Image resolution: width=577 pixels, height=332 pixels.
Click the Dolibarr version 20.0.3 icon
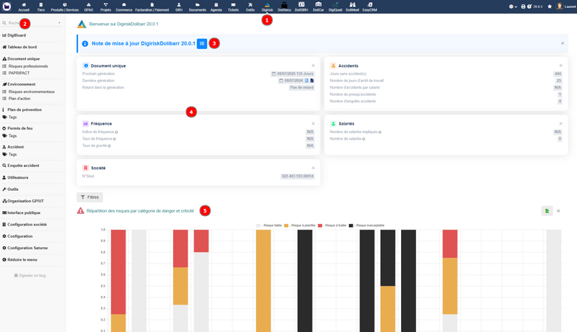coord(534,6)
